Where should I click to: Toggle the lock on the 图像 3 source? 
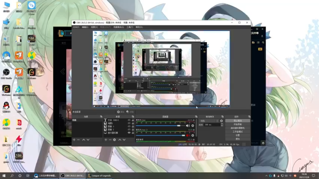point(133,126)
